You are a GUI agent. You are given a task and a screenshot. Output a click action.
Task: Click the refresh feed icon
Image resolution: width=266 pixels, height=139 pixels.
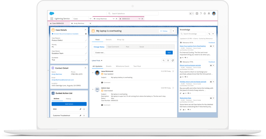[x=173, y=61]
